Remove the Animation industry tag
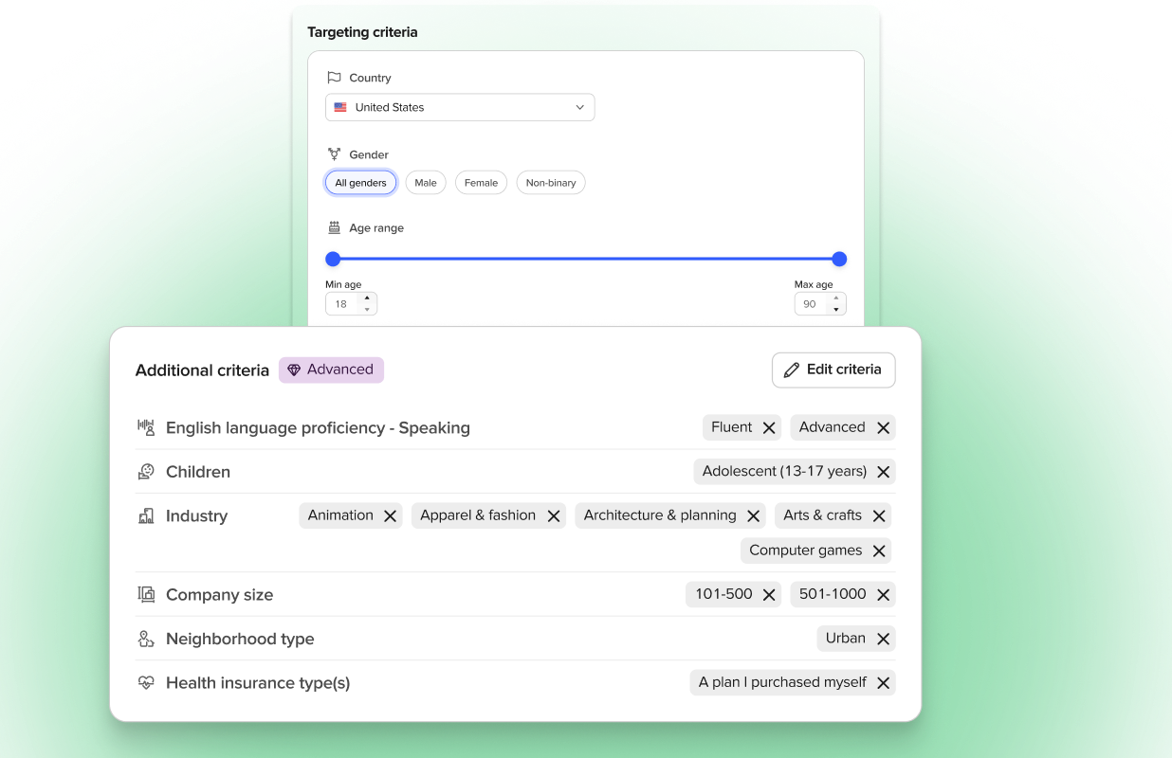Image resolution: width=1172 pixels, height=758 pixels. point(390,516)
